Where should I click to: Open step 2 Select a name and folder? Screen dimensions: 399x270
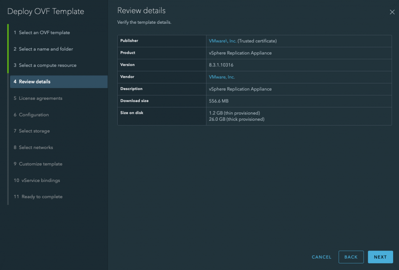click(x=43, y=49)
